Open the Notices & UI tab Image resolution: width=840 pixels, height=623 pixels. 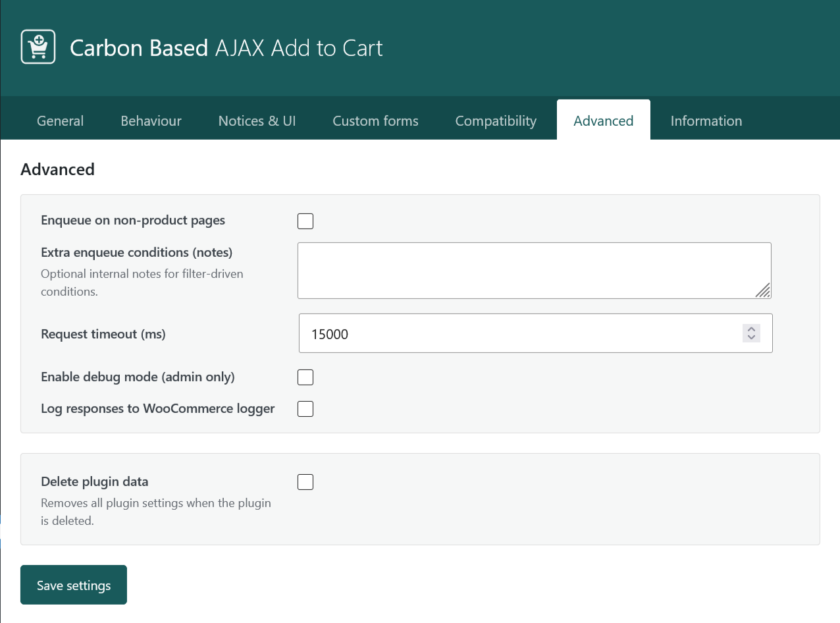(257, 121)
